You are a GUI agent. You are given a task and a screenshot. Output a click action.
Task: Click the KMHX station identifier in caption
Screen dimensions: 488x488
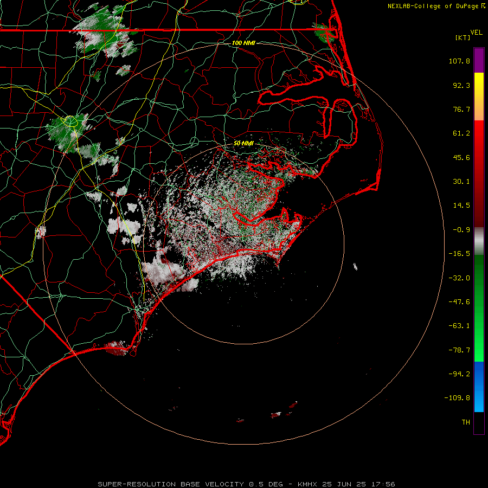[x=307, y=484]
